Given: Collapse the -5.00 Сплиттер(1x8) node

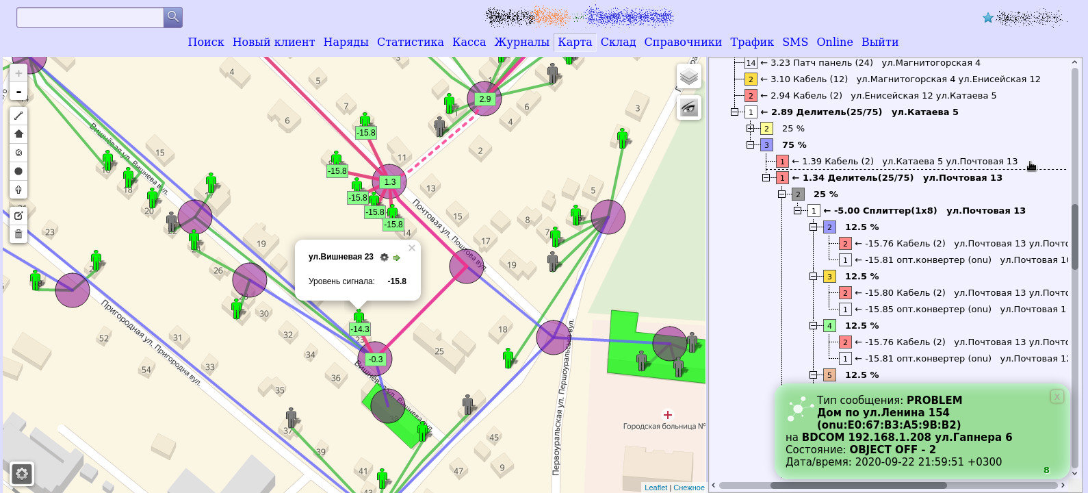Looking at the screenshot, I should click(798, 211).
